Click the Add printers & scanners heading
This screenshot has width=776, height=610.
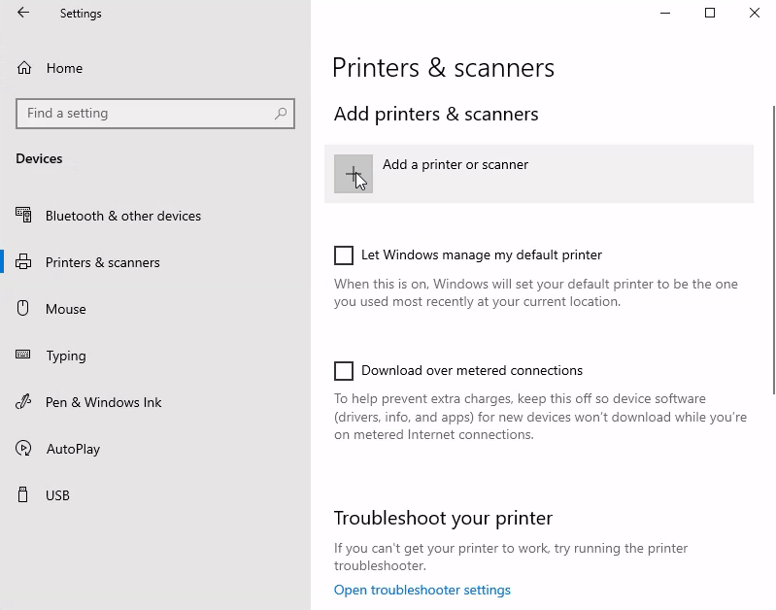436,114
